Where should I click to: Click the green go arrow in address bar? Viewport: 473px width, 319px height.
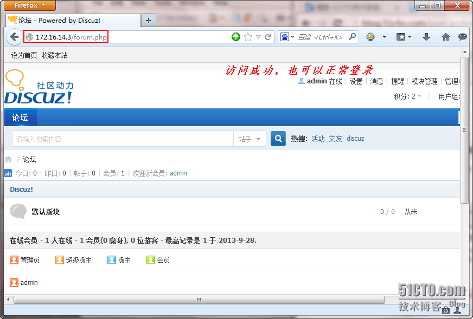(x=236, y=37)
